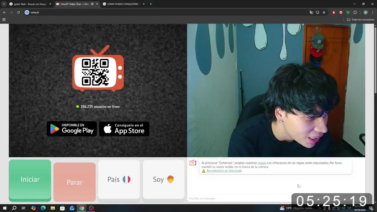Open Microsoft Edge from taskbar
This screenshot has height=212, width=377.
coord(43,208)
